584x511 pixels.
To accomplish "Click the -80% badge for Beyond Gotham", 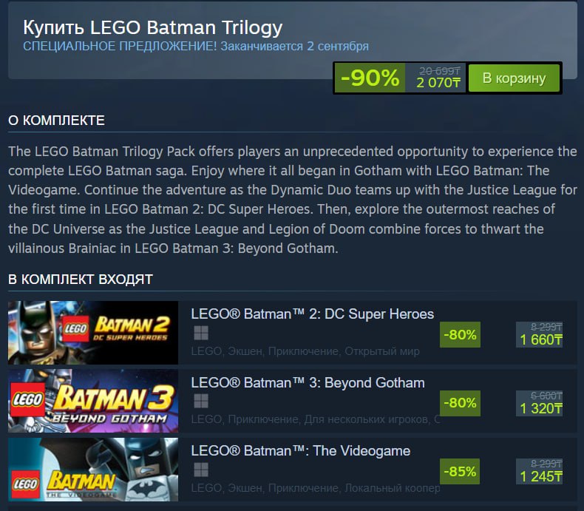I will (460, 403).
